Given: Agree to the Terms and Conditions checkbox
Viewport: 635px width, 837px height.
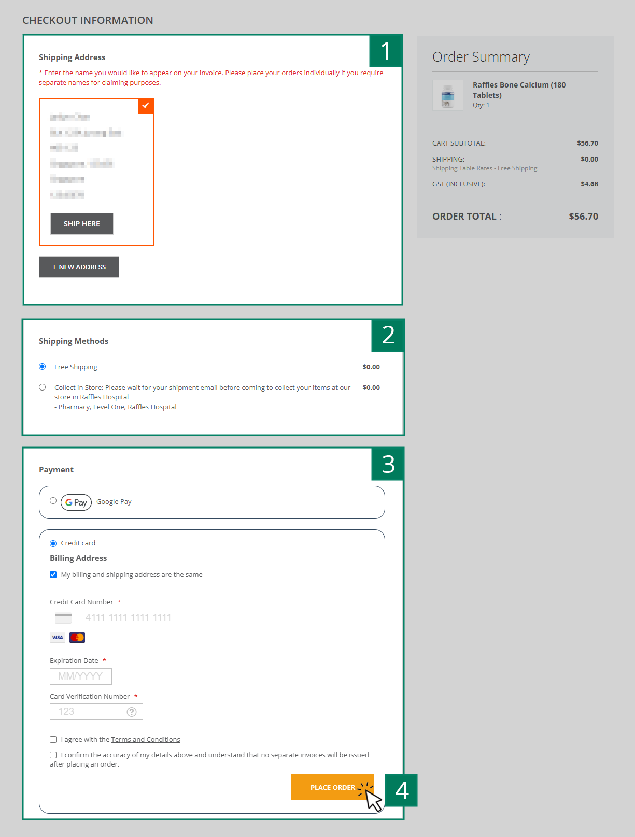Looking at the screenshot, I should click(x=53, y=740).
